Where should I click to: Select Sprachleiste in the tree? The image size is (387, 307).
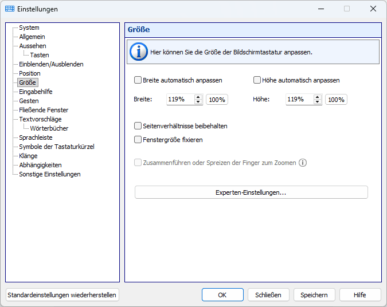click(36, 137)
